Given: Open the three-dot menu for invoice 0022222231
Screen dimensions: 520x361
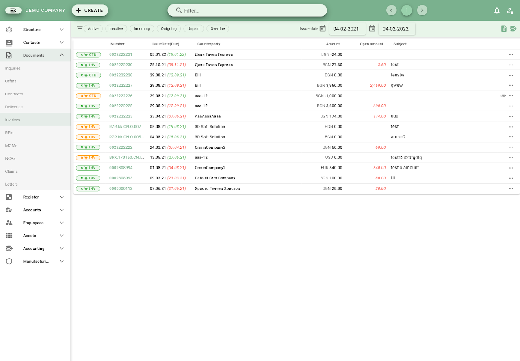Looking at the screenshot, I should click(x=511, y=54).
